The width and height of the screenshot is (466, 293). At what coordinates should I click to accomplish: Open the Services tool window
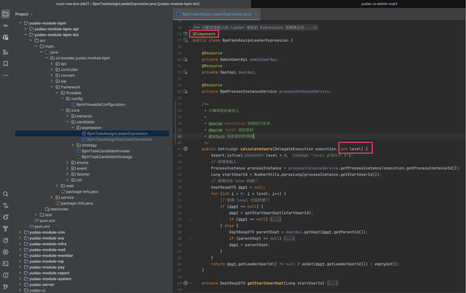click(6, 252)
